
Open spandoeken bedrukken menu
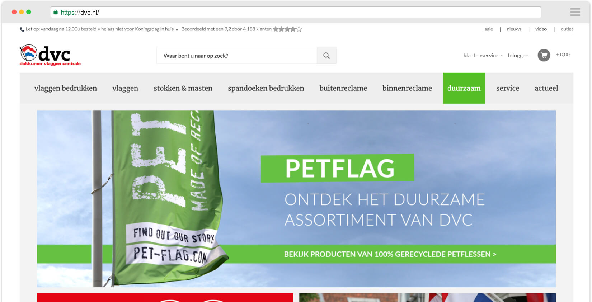[266, 88]
